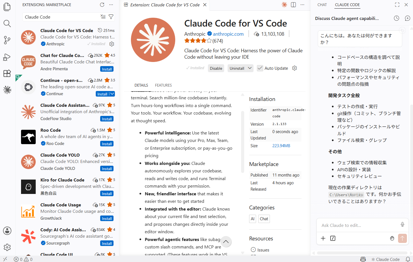The width and height of the screenshot is (413, 262).
Task: Open the Search view in activity bar
Action: tap(7, 24)
